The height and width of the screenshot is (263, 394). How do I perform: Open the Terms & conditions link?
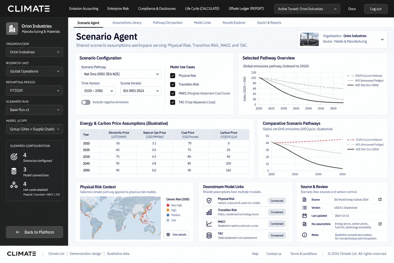(x=303, y=254)
